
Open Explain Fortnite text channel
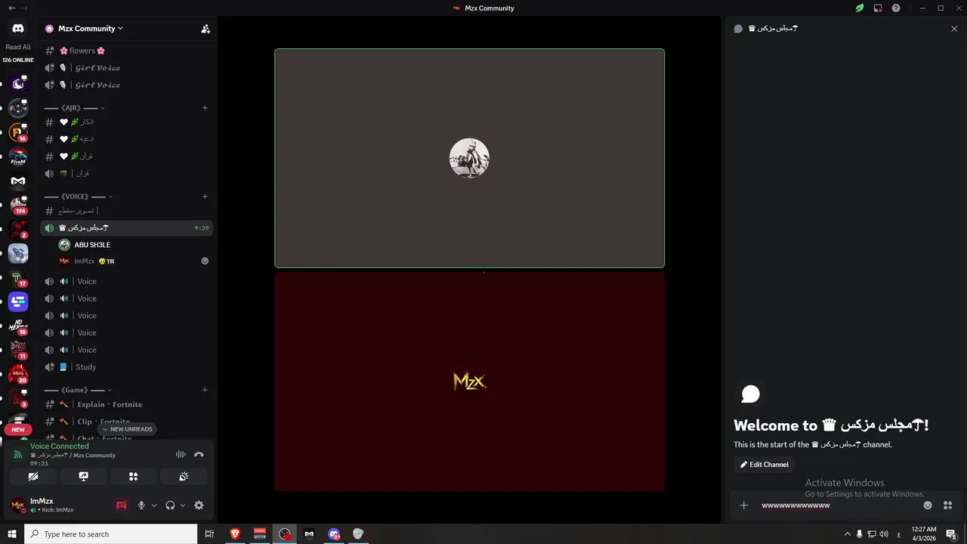127,404
